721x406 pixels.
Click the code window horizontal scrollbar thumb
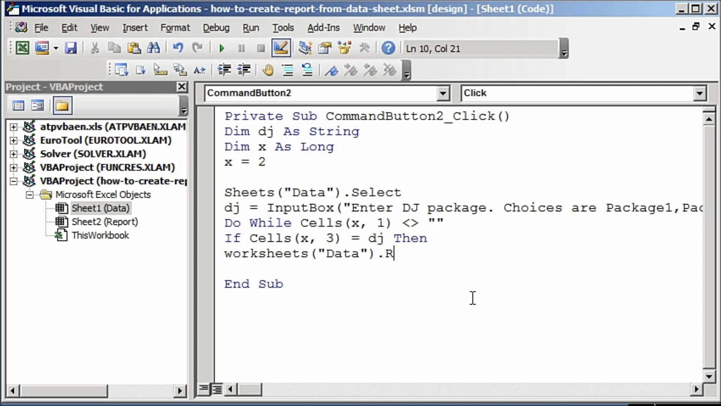pyautogui.click(x=249, y=389)
